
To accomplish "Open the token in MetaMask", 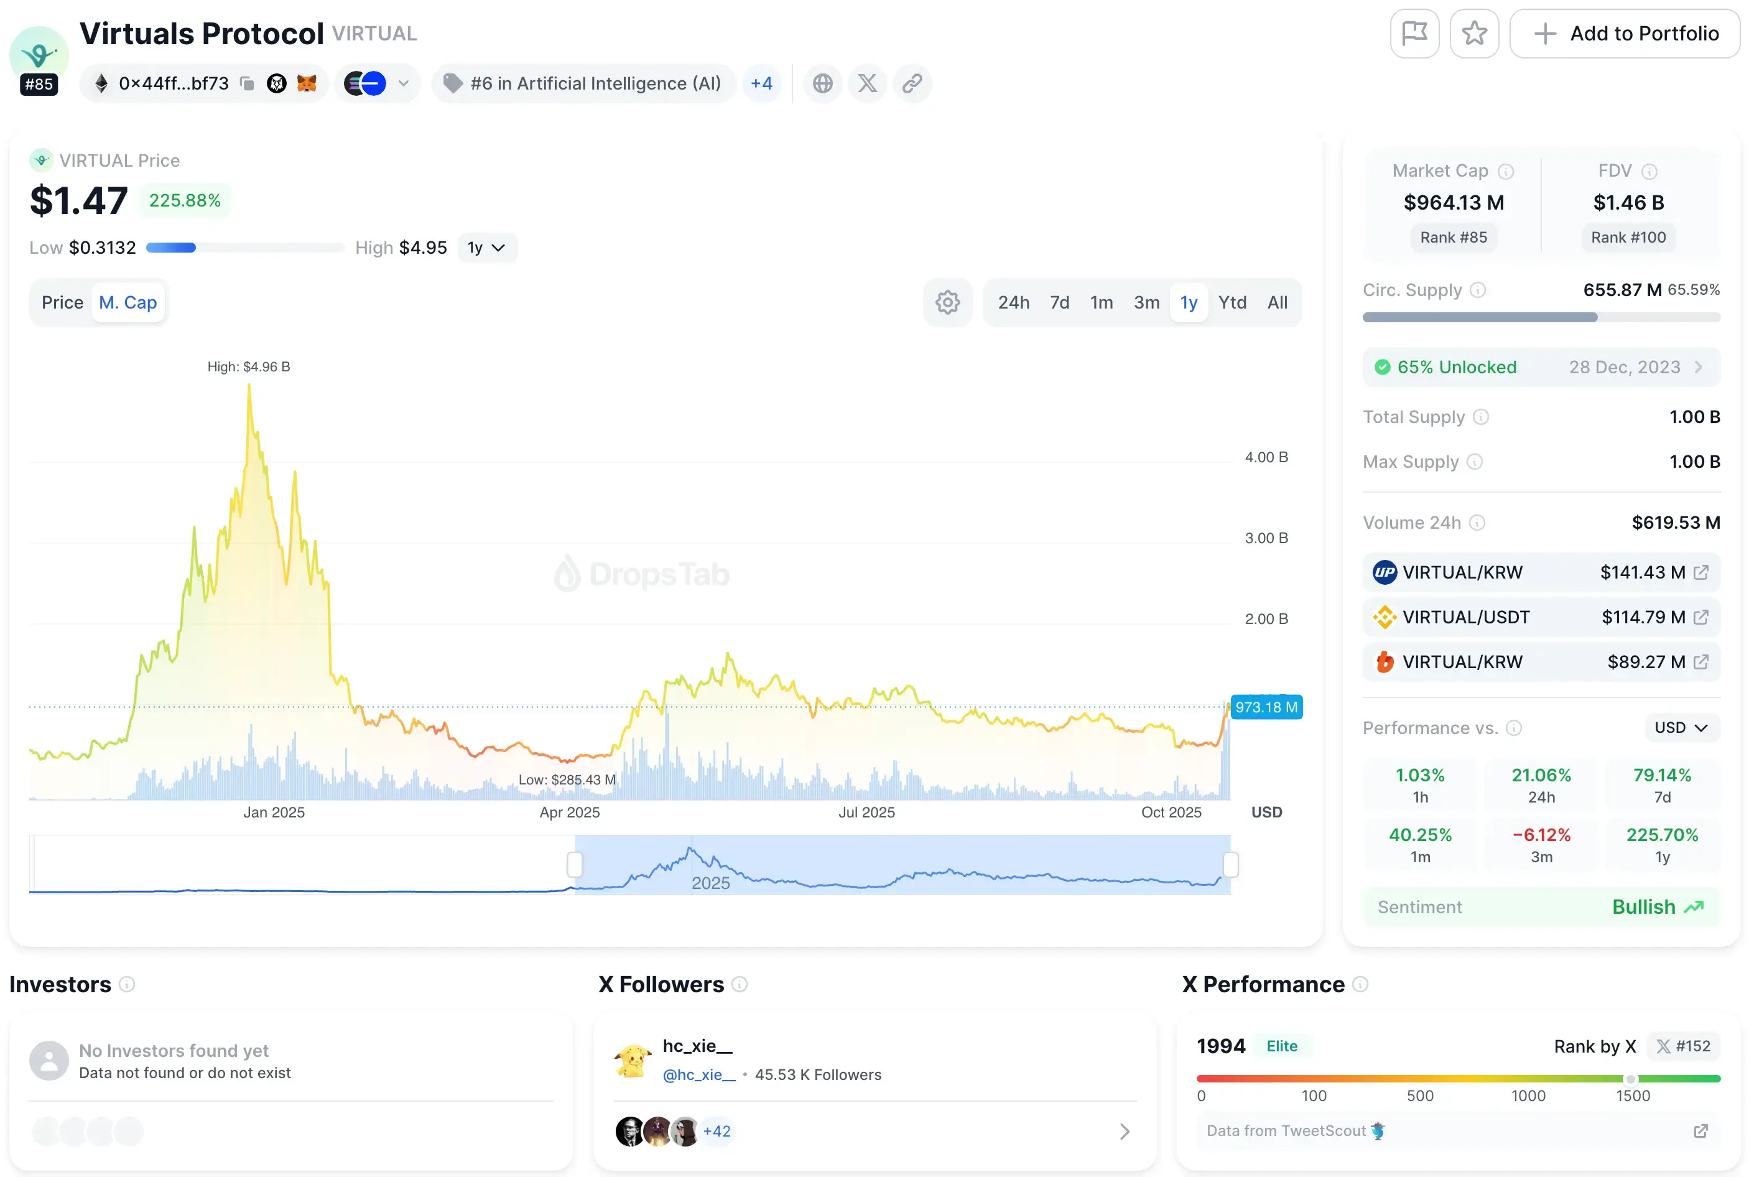I will (x=309, y=83).
